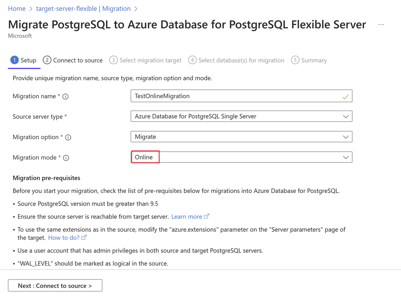This screenshot has width=401, height=300.
Task: Click the Migration option label
Action: 36,137
